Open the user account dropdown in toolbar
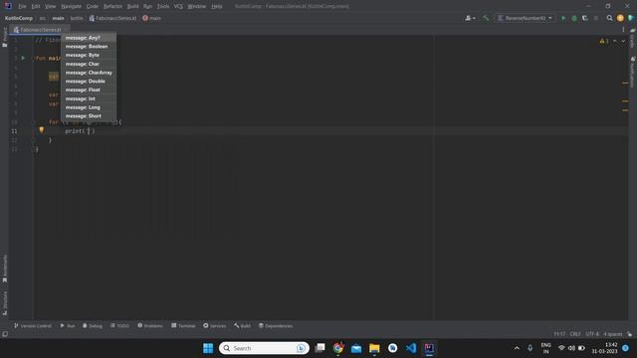637x358 pixels. (x=470, y=18)
